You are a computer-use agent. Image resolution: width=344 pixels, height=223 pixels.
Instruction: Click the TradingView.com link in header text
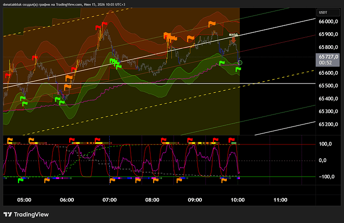pyautogui.click(x=69, y=4)
